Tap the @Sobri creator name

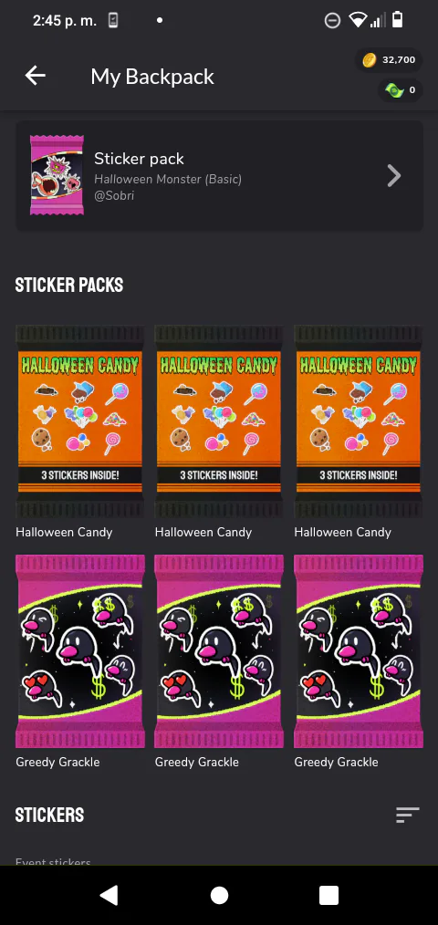(x=114, y=196)
